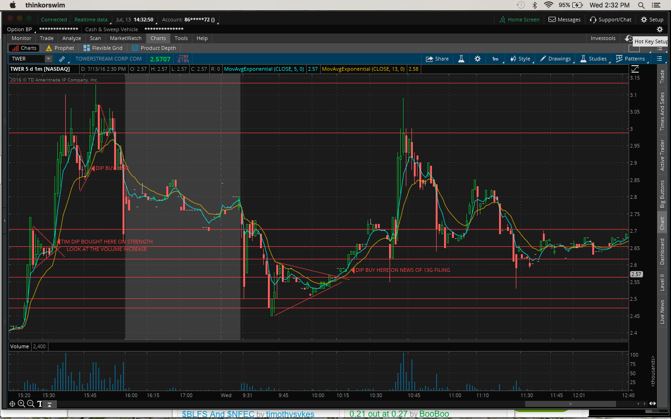Open the Active Trader sidebar tab

(662, 155)
